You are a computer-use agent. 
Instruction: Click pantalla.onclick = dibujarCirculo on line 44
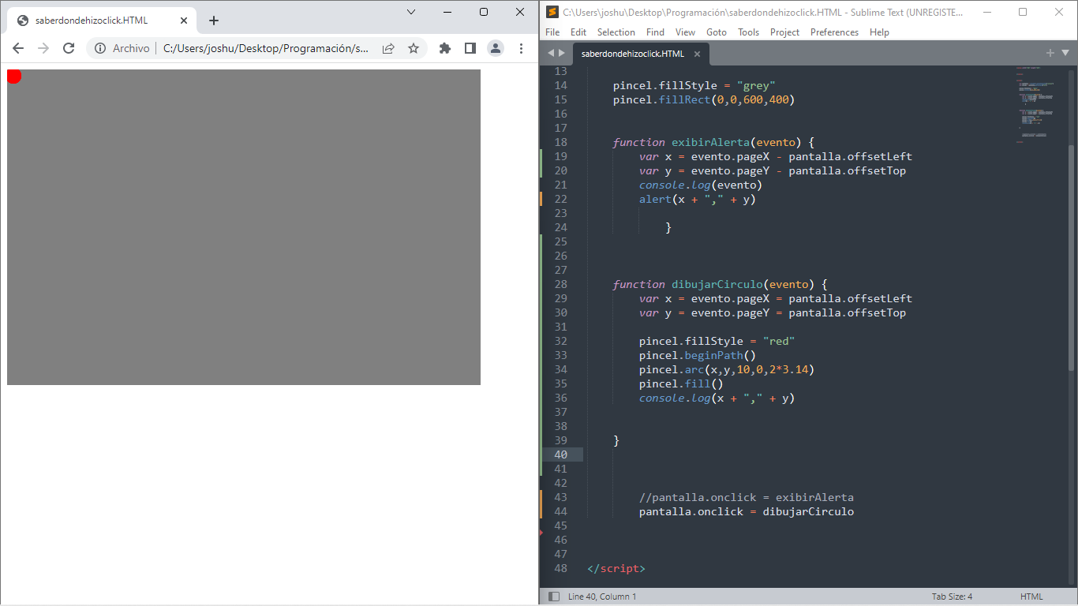tap(747, 511)
